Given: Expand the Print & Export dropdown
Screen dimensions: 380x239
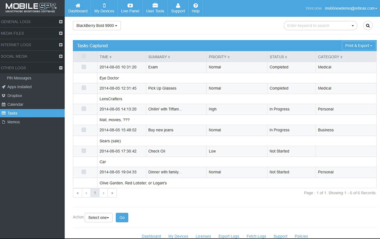Looking at the screenshot, I should [359, 46].
